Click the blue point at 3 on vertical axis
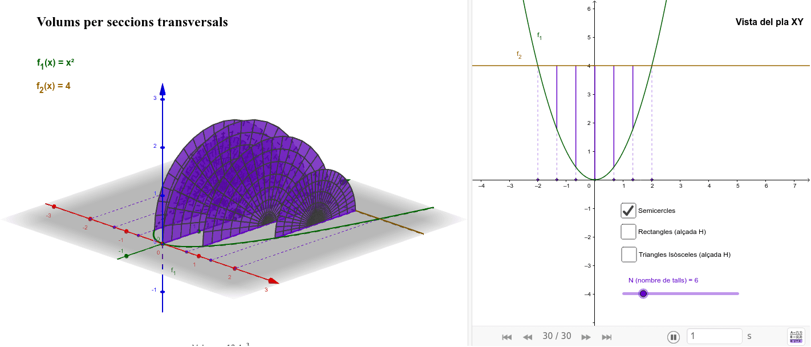This screenshot has height=347, width=811. [163, 99]
